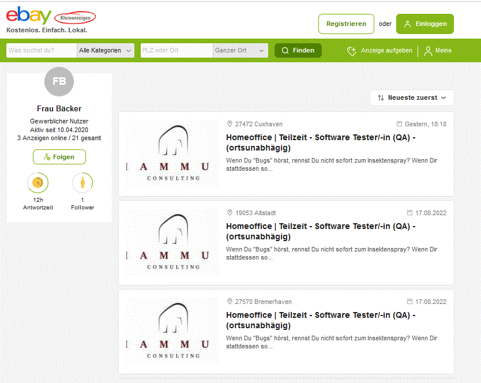
Task: Click calendar icon of the Bremerhaven listing
Action: pyautogui.click(x=410, y=301)
